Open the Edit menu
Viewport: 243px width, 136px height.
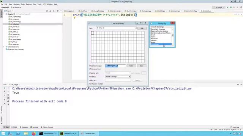click(x=6, y=4)
